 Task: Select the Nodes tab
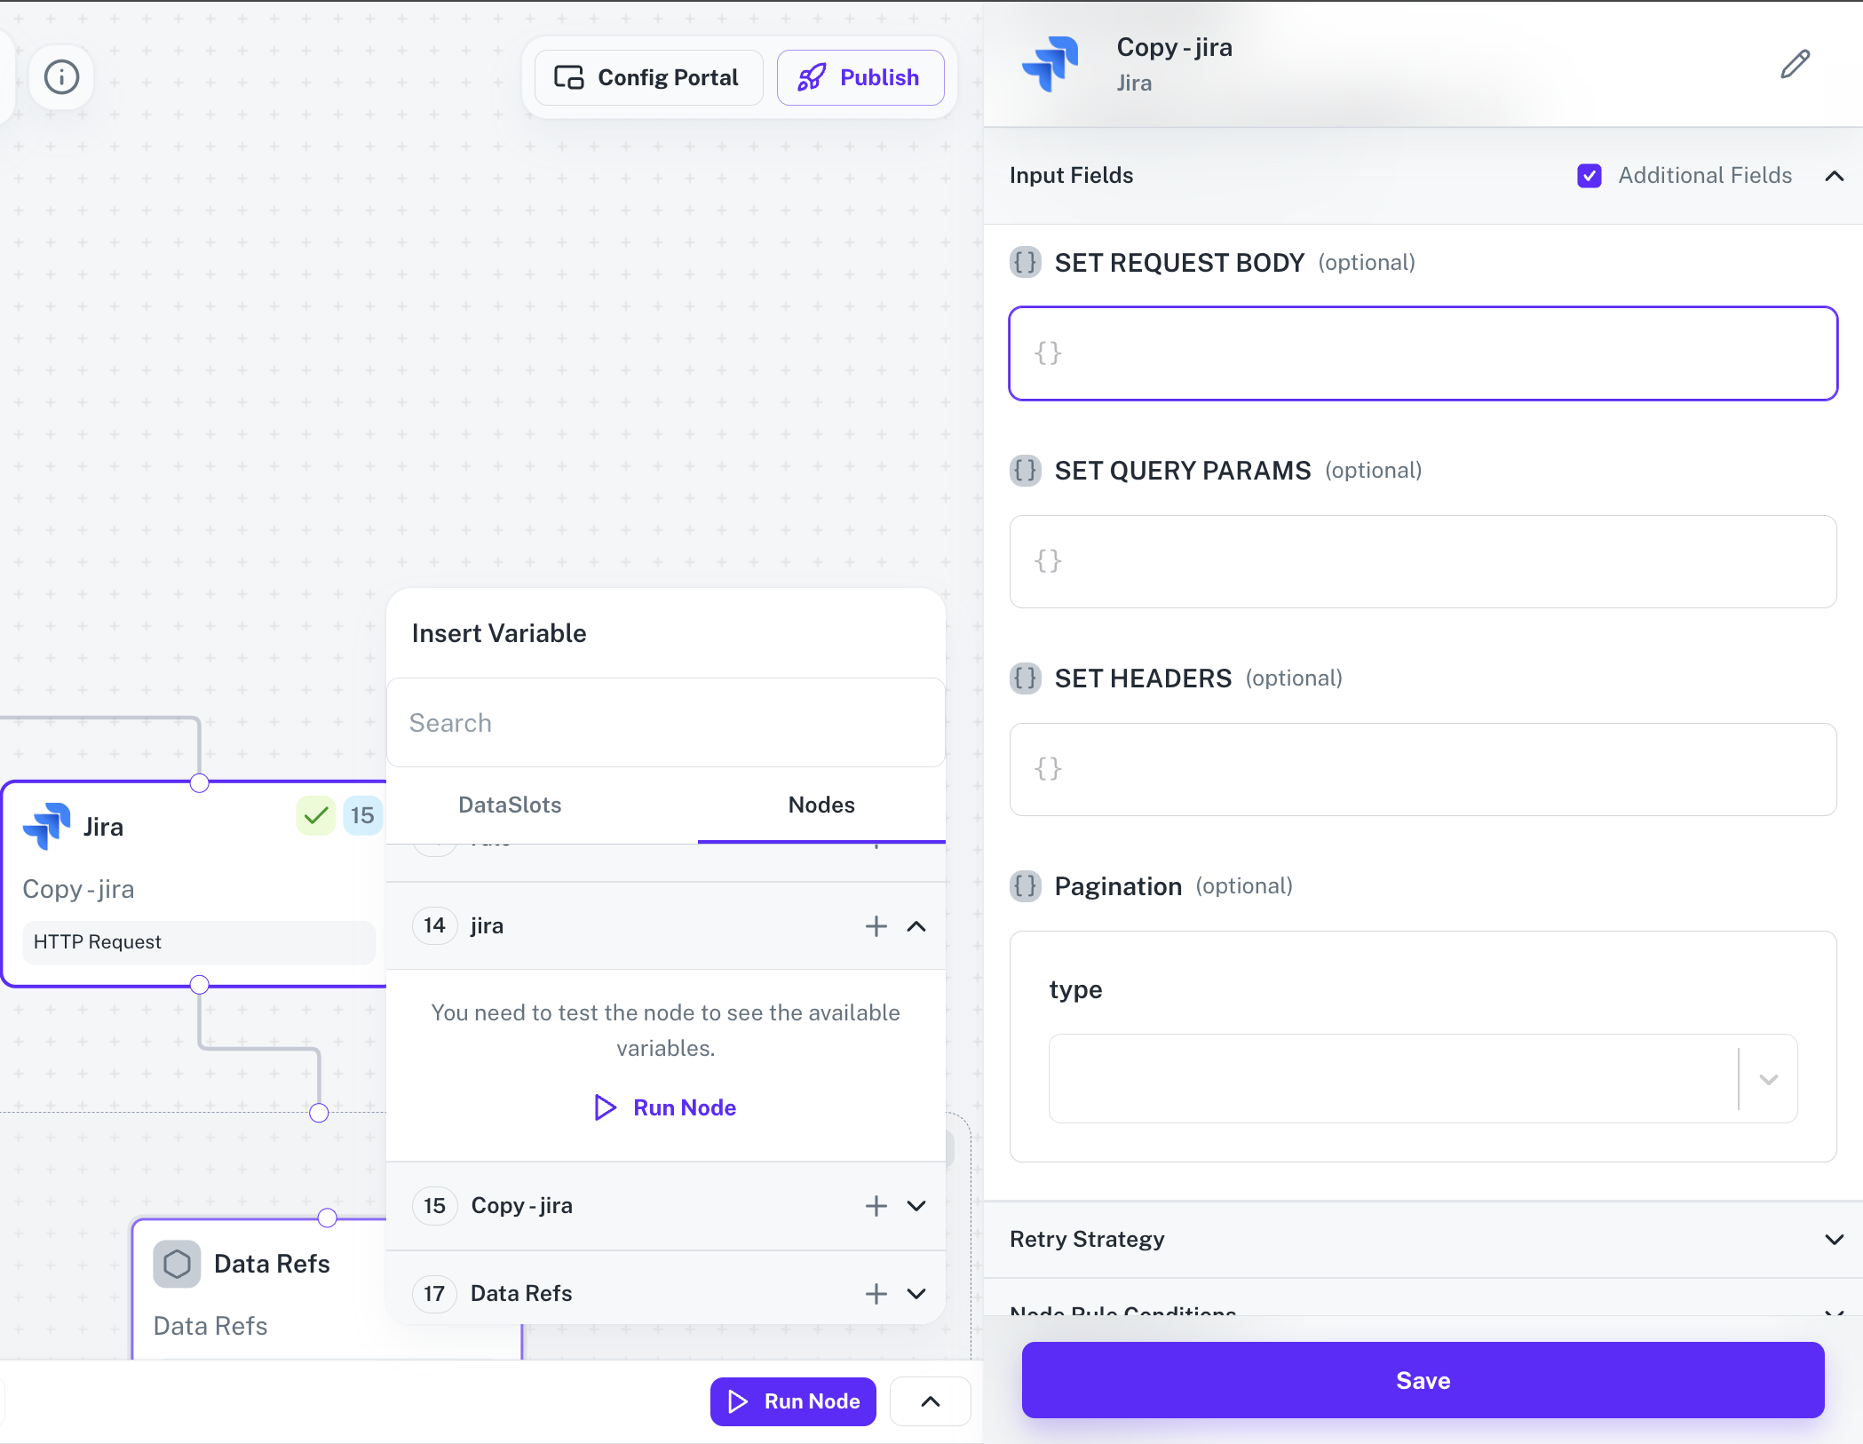click(x=821, y=805)
